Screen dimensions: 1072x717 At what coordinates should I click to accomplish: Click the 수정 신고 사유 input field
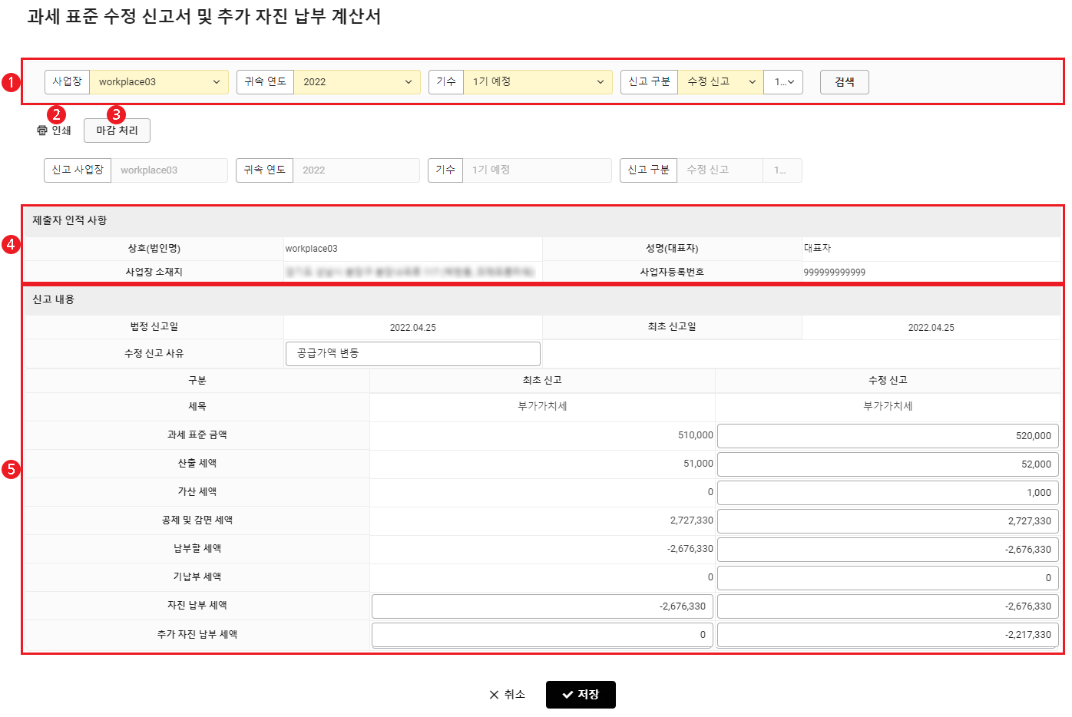pyautogui.click(x=413, y=354)
